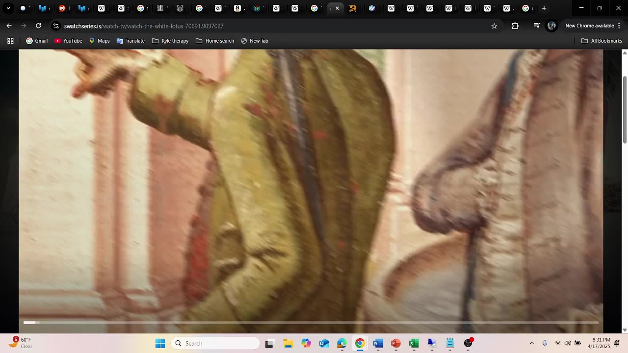
Task: Open Excel from the taskbar
Action: coord(414,343)
